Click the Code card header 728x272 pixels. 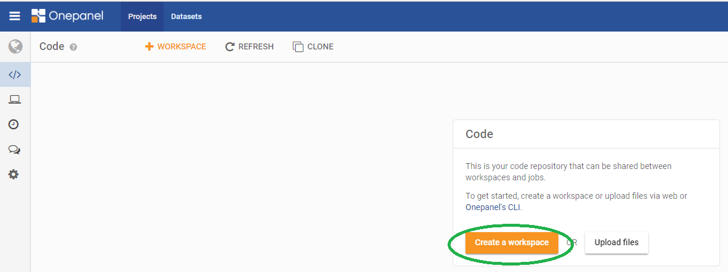pyautogui.click(x=479, y=134)
